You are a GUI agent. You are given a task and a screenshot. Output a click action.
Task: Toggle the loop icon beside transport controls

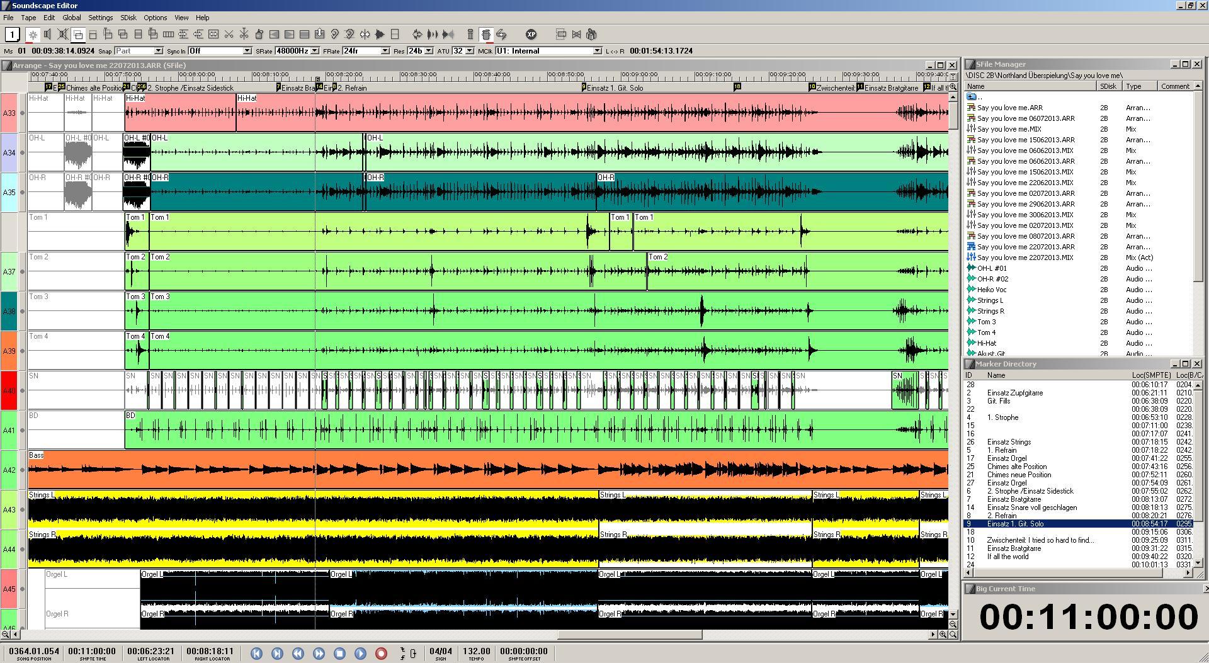(413, 654)
